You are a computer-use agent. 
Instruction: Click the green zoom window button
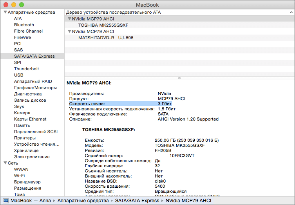tap(22, 5)
